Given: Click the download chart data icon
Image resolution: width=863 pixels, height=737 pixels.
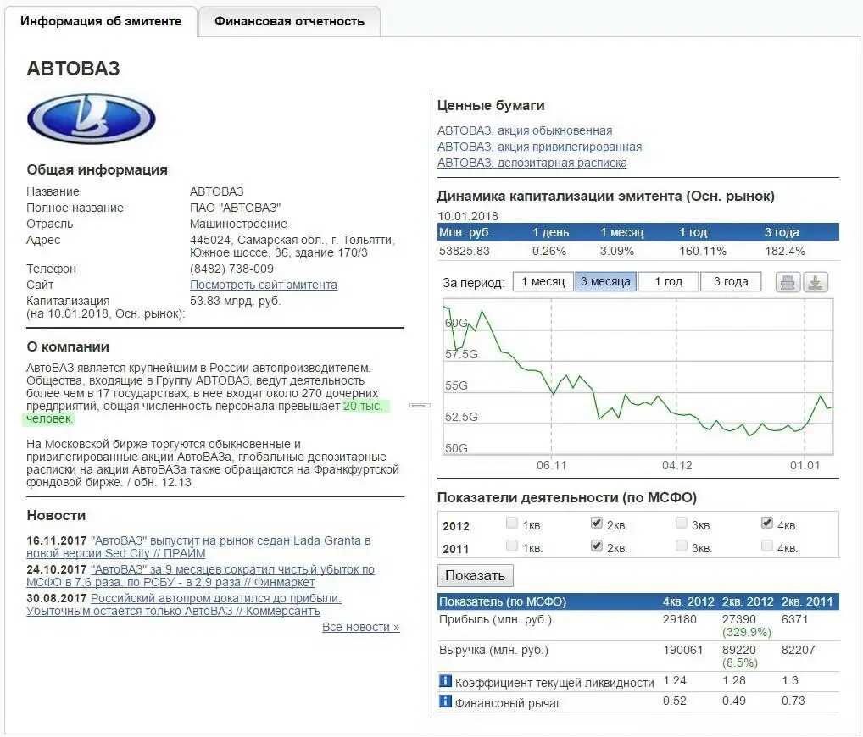Looking at the screenshot, I should click(x=816, y=283).
